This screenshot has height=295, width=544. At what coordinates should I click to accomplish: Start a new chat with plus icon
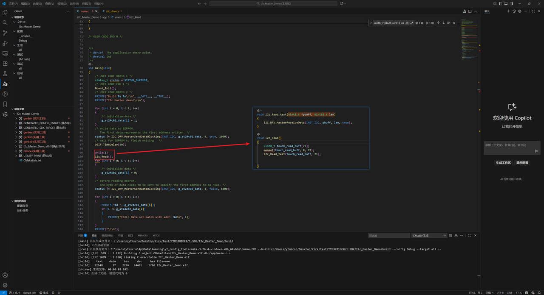pyautogui.click(x=508, y=11)
